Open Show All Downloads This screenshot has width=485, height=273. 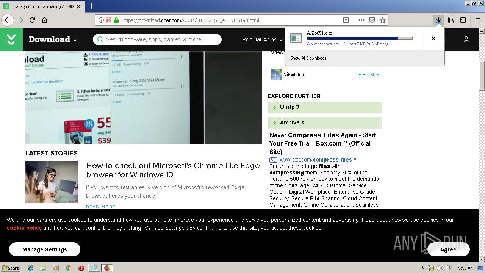pyautogui.click(x=308, y=58)
